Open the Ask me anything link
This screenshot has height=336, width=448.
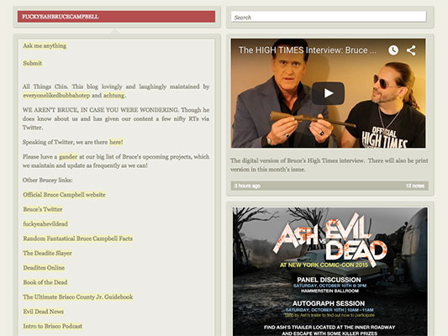click(x=45, y=45)
